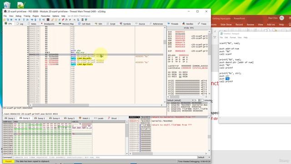Stop the debug session from the toolbar

pos(11,20)
